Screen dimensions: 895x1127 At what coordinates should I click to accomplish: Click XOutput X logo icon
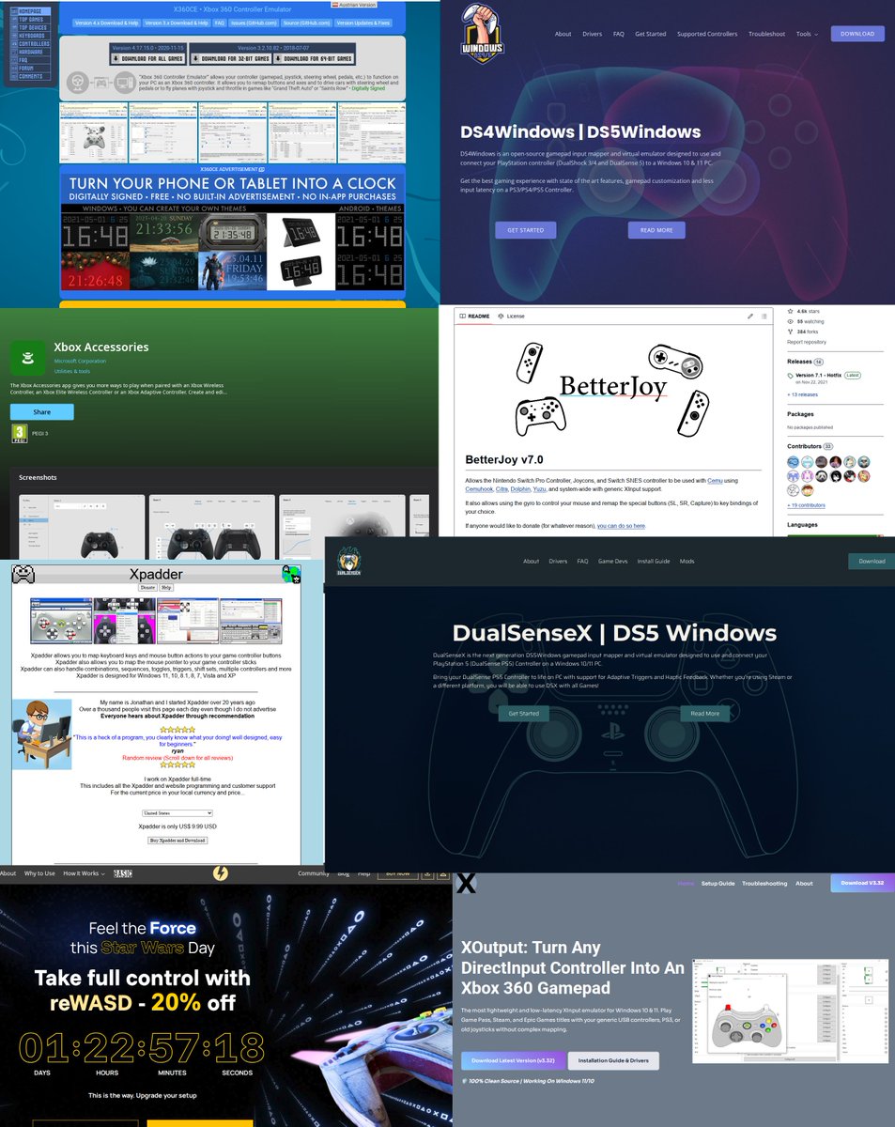(465, 884)
